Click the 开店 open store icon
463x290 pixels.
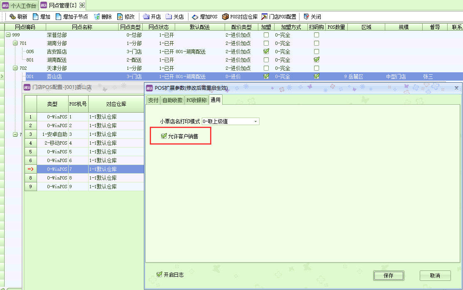pos(146,17)
